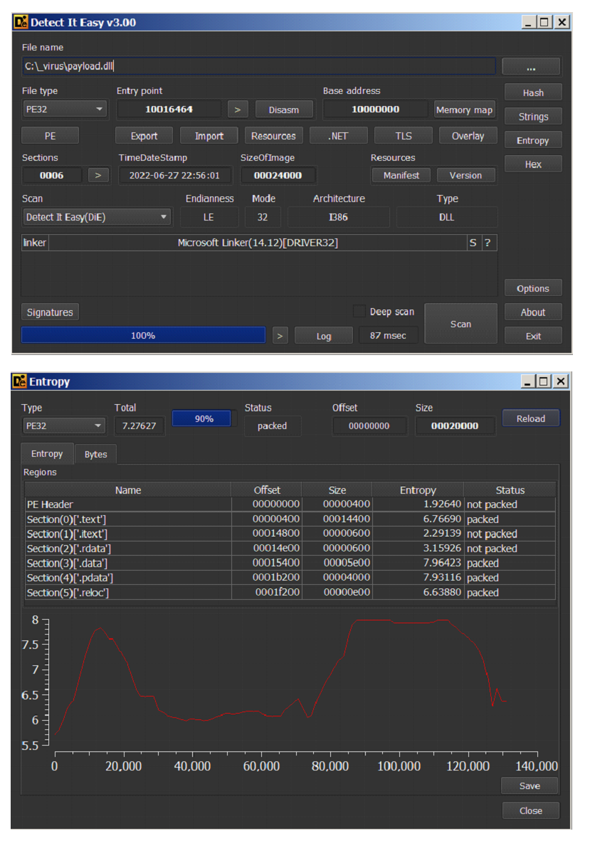Select the Entropy tab in Entropy window
The height and width of the screenshot is (846, 590).
point(47,454)
